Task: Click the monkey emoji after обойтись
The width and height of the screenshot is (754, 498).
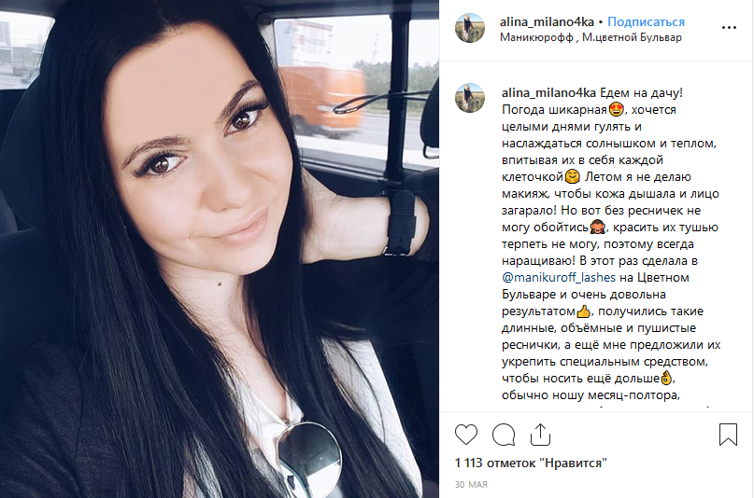Action: tap(598, 227)
